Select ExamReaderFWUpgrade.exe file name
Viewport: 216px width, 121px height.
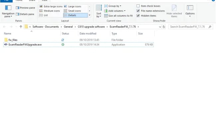tap(25, 44)
